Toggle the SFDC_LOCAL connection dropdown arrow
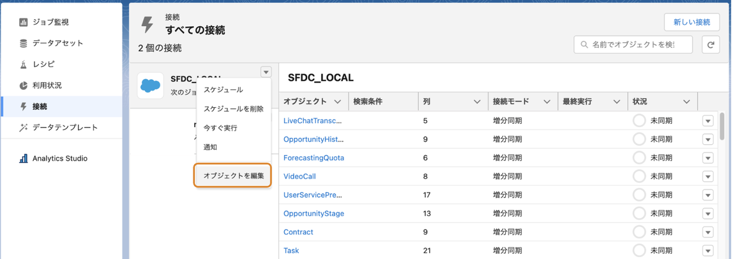Viewport: 733px width, 259px height. pos(266,72)
